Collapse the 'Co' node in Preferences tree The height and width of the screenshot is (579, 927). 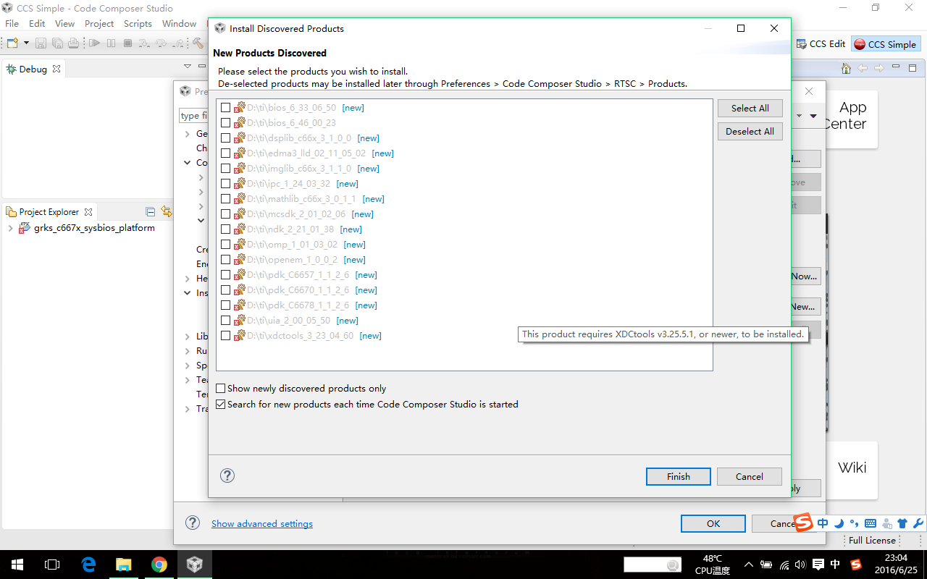[x=188, y=163]
